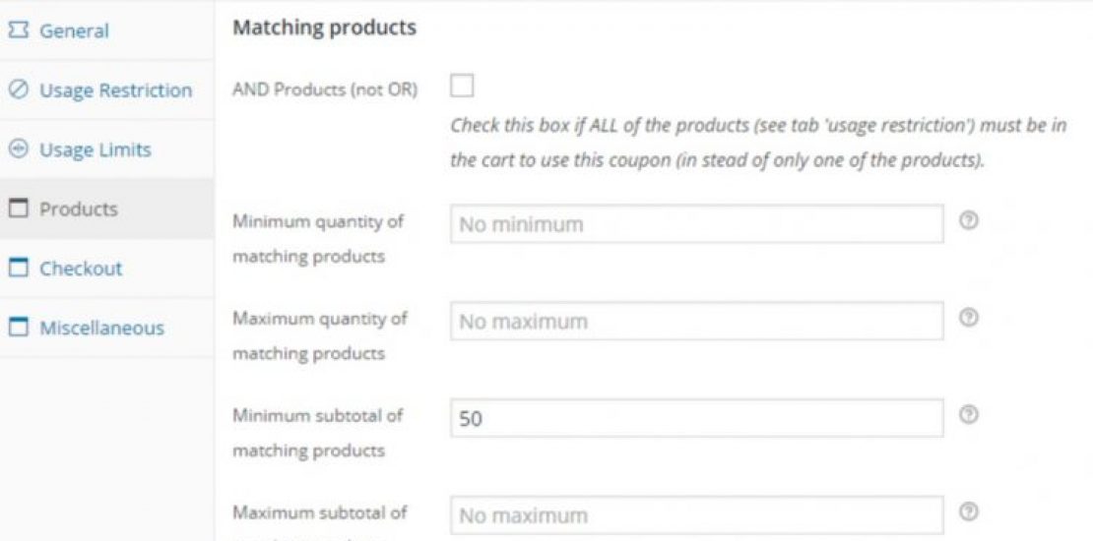This screenshot has height=541, width=1093.
Task: Select the Checkout tab
Action: [80, 268]
